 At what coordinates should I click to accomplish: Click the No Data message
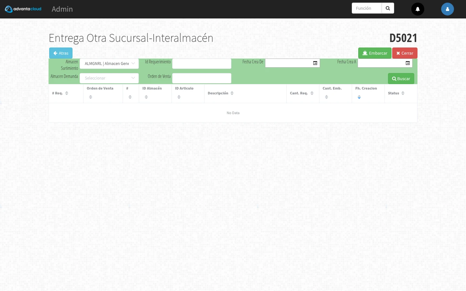pyautogui.click(x=233, y=113)
